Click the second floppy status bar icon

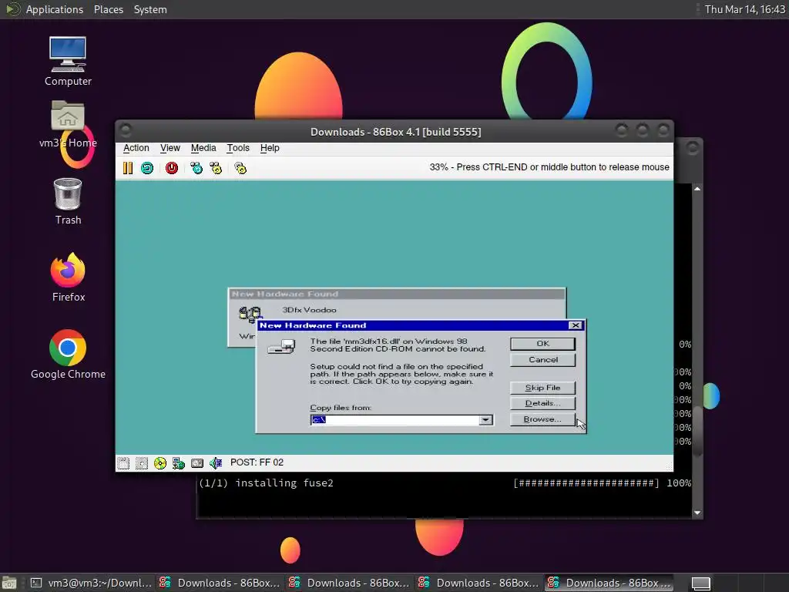[x=142, y=462]
